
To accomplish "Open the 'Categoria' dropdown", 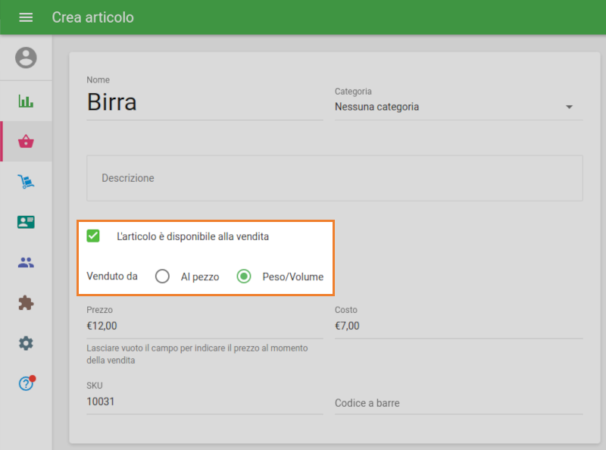I will (x=454, y=106).
